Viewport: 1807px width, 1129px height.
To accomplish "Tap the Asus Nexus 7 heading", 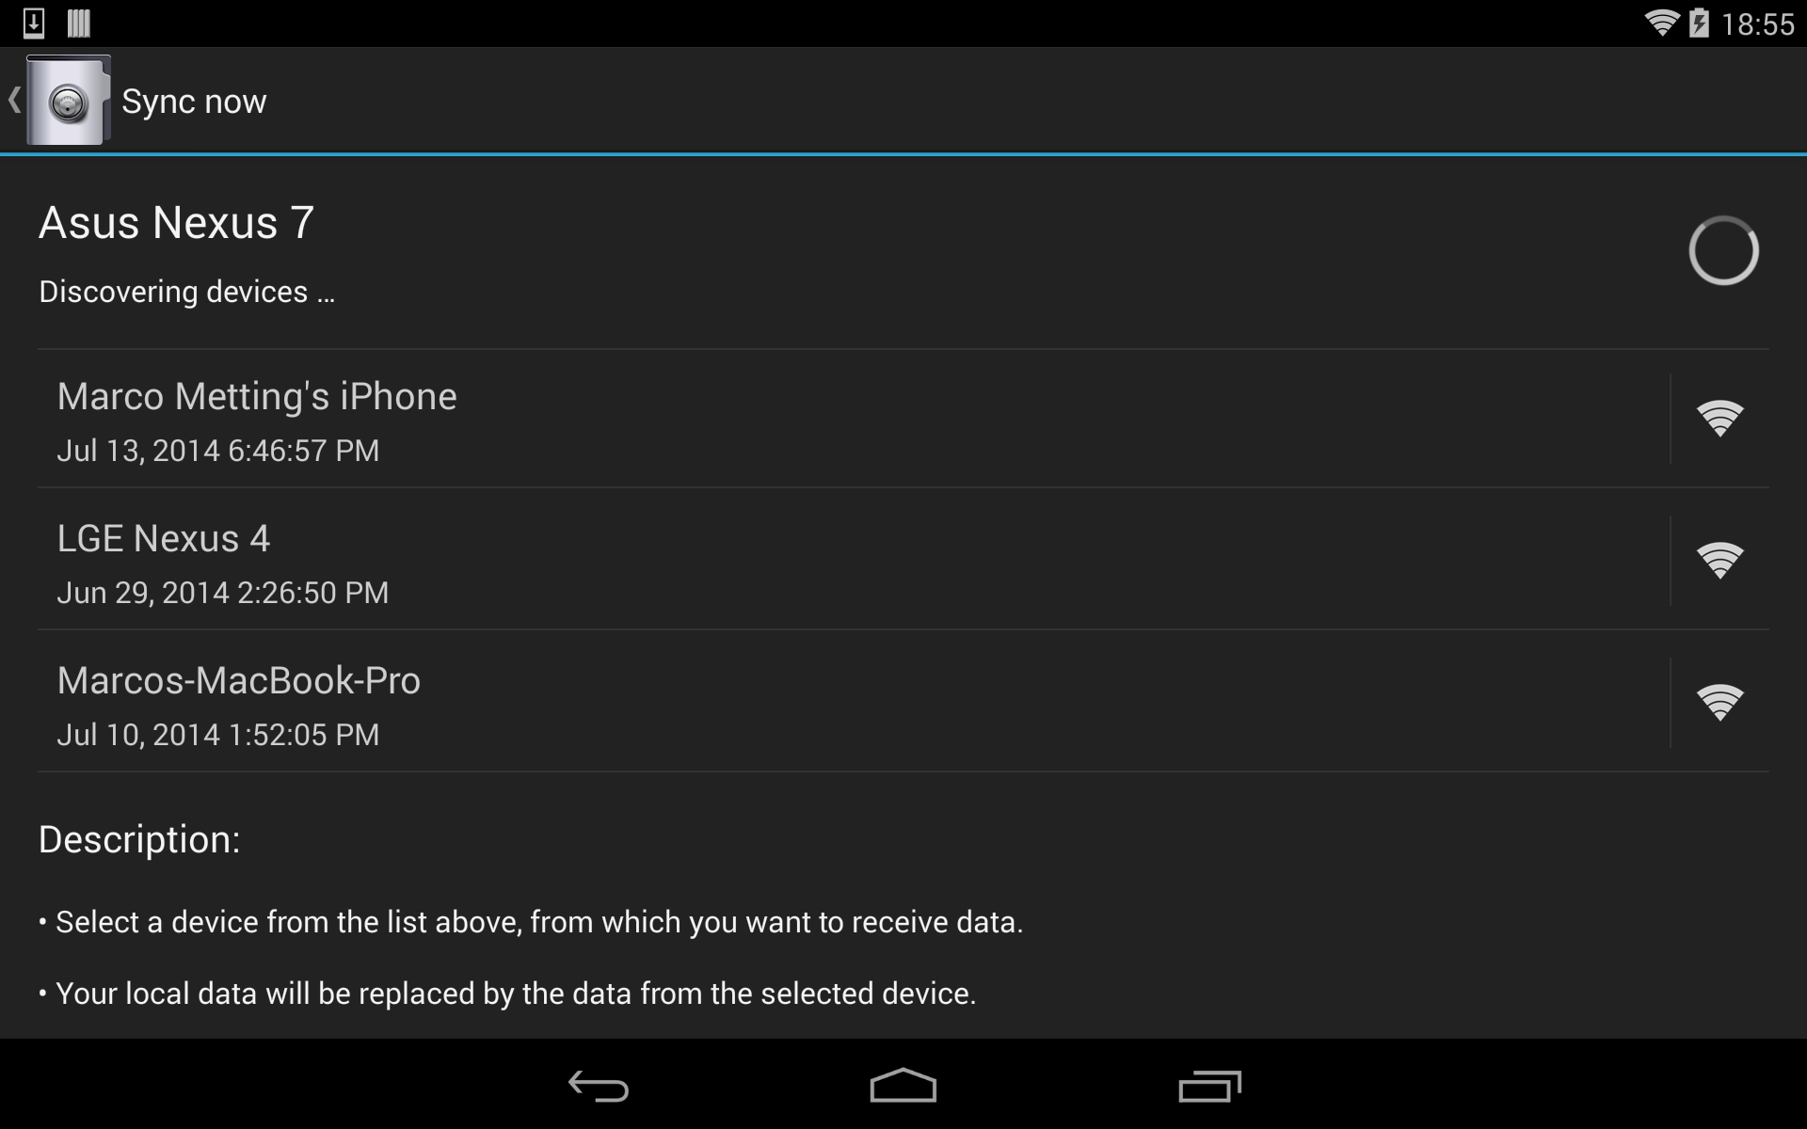I will [176, 223].
